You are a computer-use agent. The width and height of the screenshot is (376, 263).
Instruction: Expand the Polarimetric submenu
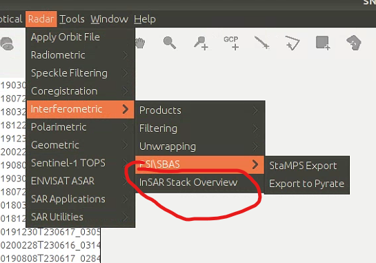tap(80, 127)
